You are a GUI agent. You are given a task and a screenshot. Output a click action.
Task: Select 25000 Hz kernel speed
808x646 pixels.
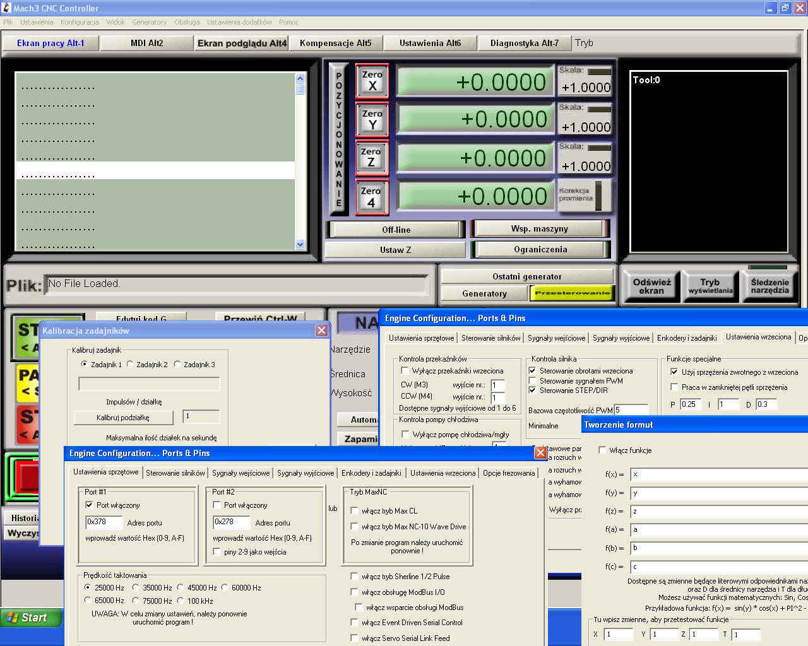click(x=88, y=587)
